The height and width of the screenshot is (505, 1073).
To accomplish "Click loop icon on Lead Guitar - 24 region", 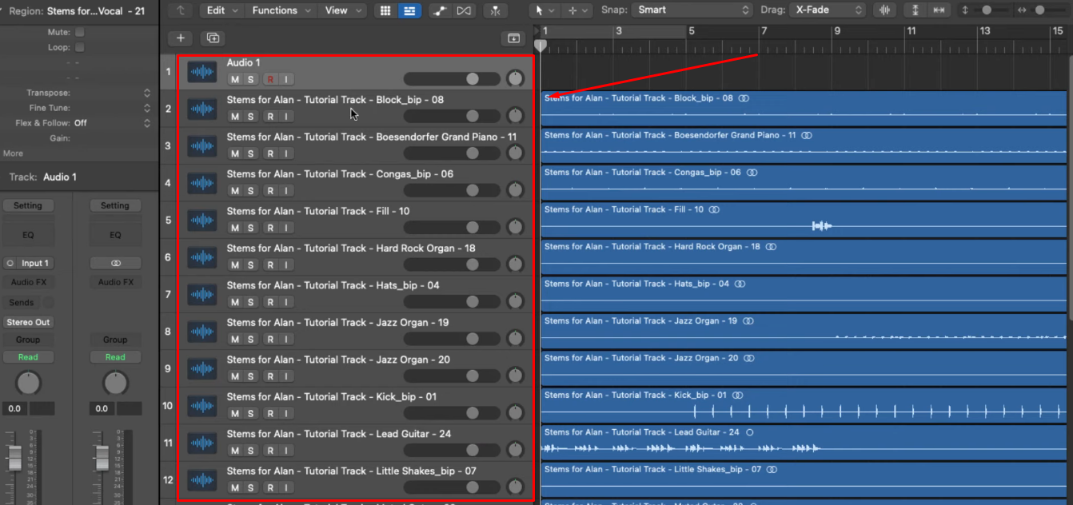I will [x=749, y=432].
